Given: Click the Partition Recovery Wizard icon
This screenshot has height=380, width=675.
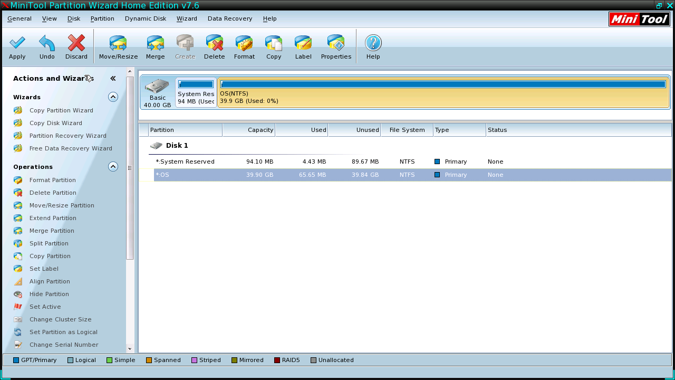Looking at the screenshot, I should [x=18, y=136].
